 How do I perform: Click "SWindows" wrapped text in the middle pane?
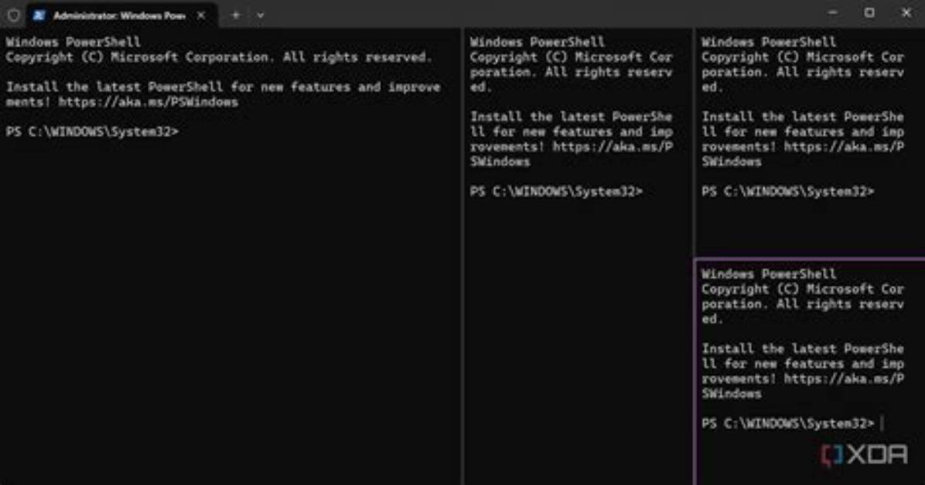pyautogui.click(x=500, y=161)
